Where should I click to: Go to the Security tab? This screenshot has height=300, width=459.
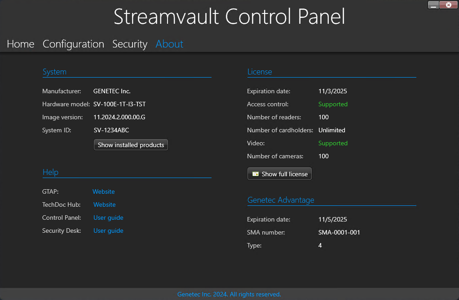[130, 44]
